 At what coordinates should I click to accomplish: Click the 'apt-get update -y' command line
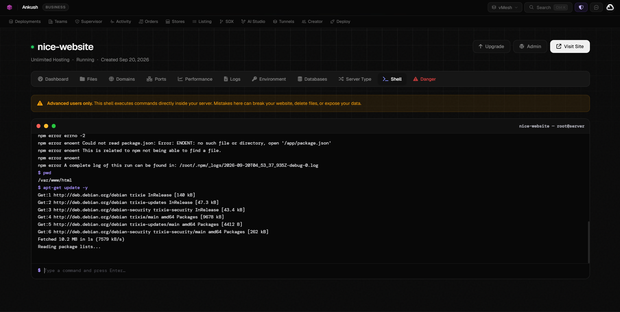[63, 187]
